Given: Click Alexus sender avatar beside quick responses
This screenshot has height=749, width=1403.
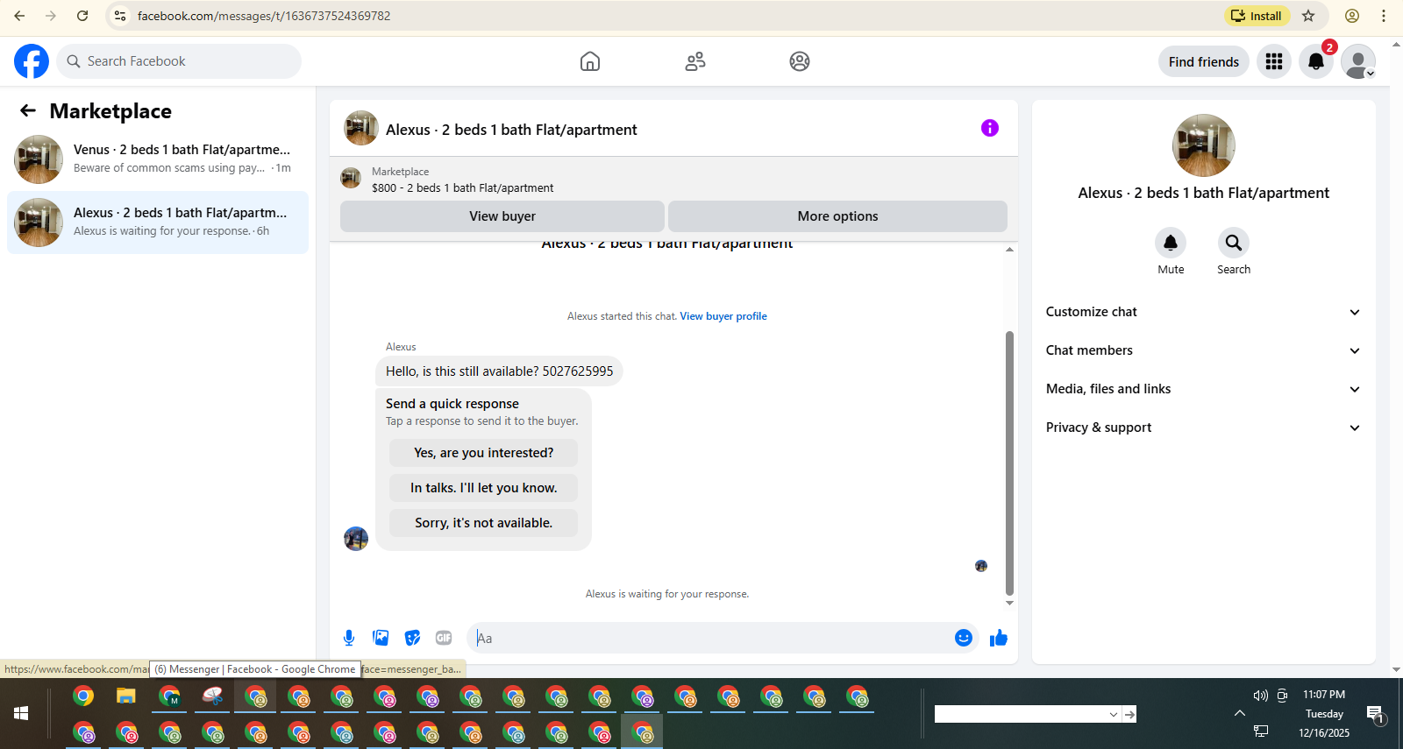Looking at the screenshot, I should 356,539.
